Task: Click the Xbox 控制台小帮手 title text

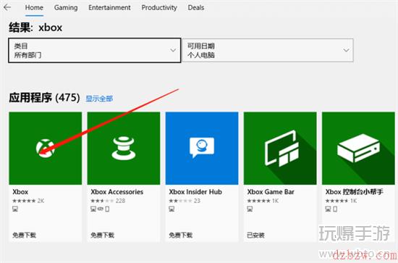Action: tap(354, 192)
